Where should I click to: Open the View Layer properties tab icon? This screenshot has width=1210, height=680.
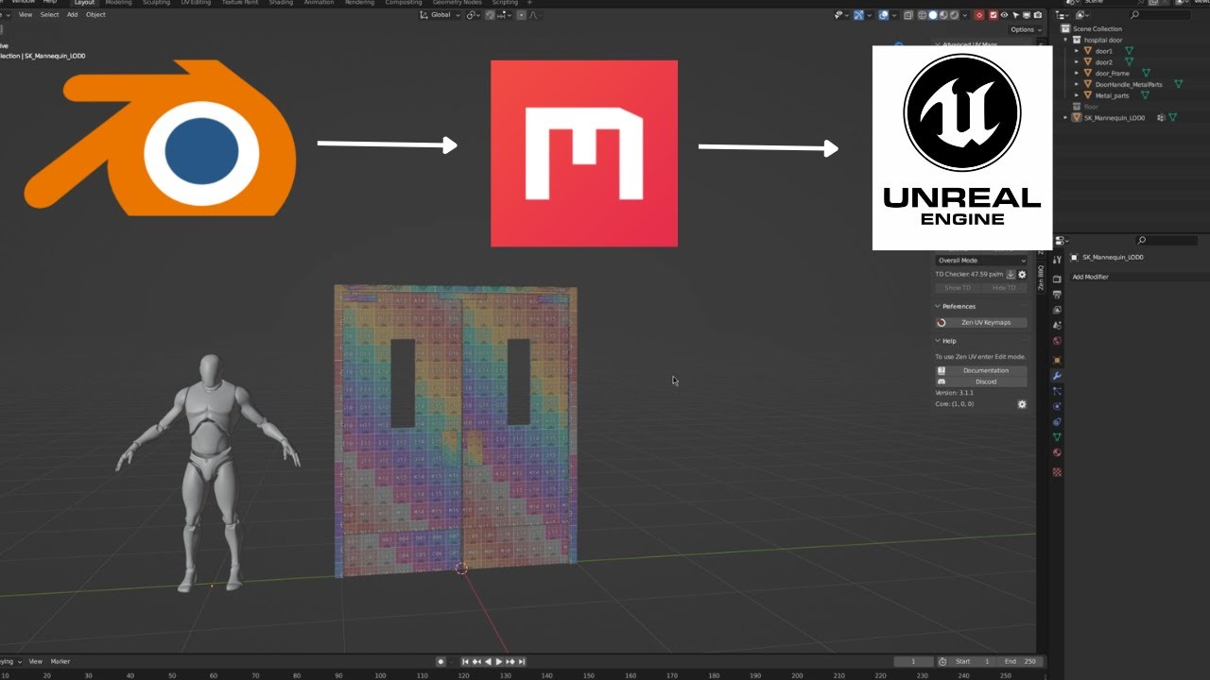pyautogui.click(x=1057, y=310)
